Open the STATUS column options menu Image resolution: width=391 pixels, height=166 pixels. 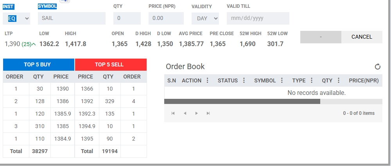(244, 80)
